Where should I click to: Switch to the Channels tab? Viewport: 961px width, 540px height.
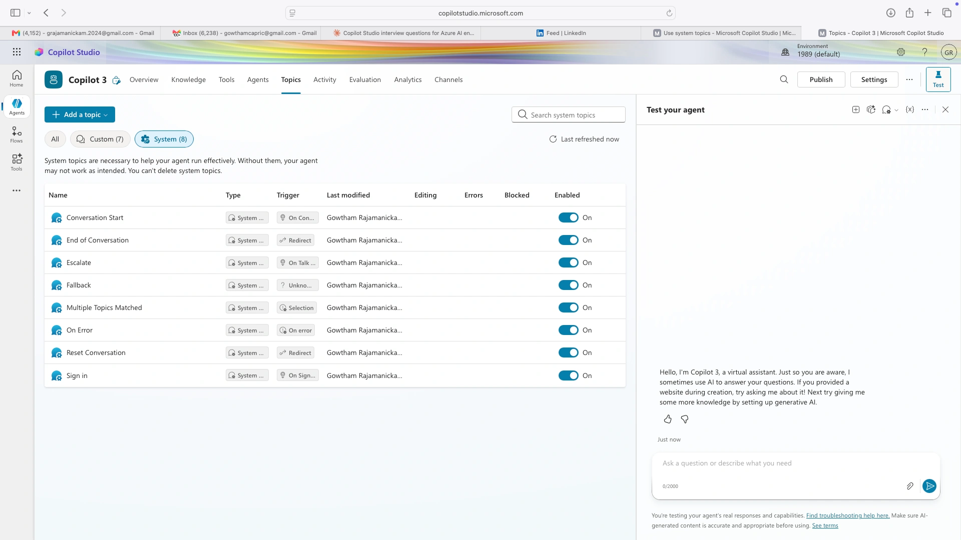point(448,79)
